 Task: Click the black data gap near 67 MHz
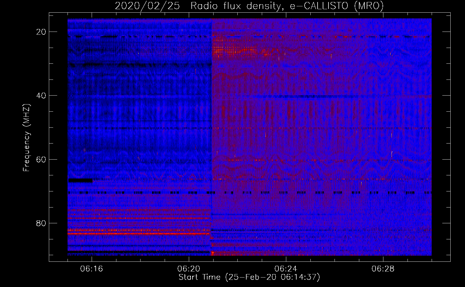80,181
